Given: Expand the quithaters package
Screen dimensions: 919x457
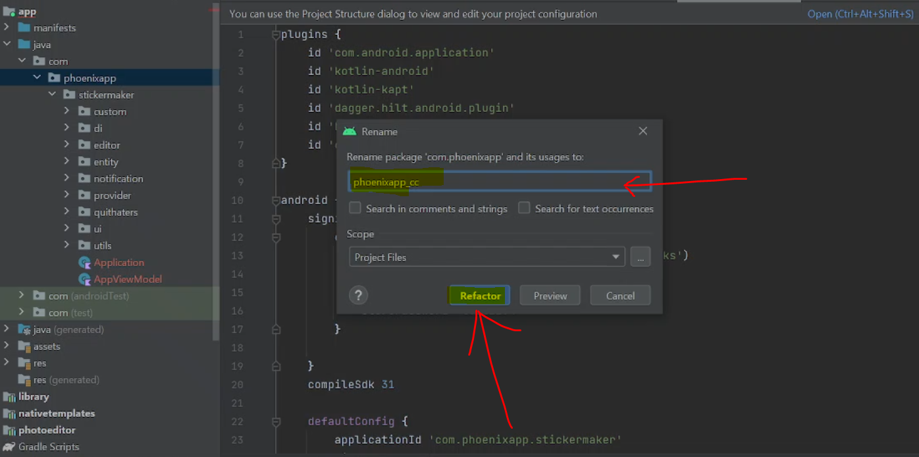Looking at the screenshot, I should pyautogui.click(x=66, y=212).
